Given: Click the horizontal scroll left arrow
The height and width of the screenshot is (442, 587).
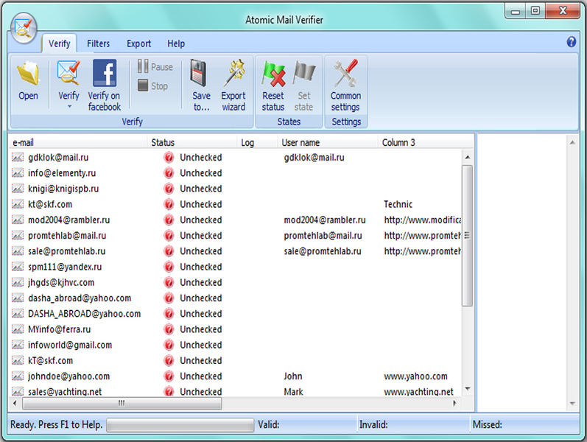Looking at the screenshot, I should (x=15, y=404).
